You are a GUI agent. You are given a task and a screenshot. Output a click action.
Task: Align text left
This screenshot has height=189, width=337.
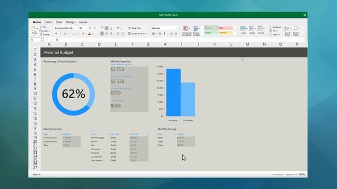tap(102, 34)
